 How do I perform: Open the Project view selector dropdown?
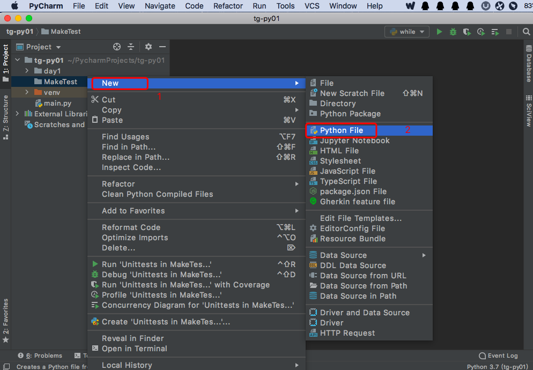coord(39,47)
